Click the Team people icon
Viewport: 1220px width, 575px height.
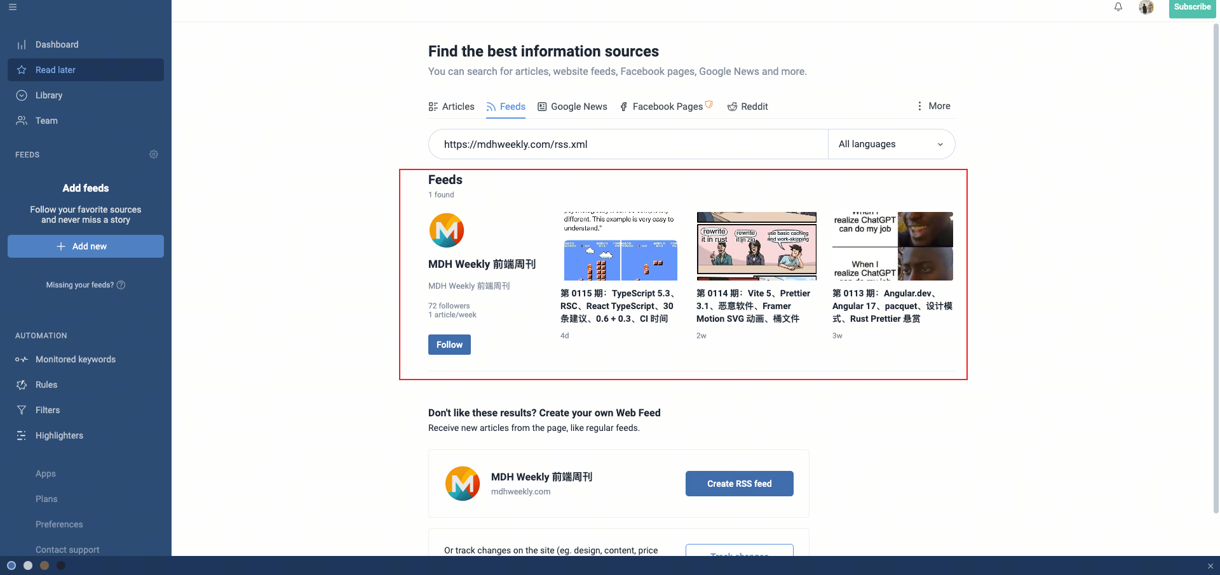point(22,121)
